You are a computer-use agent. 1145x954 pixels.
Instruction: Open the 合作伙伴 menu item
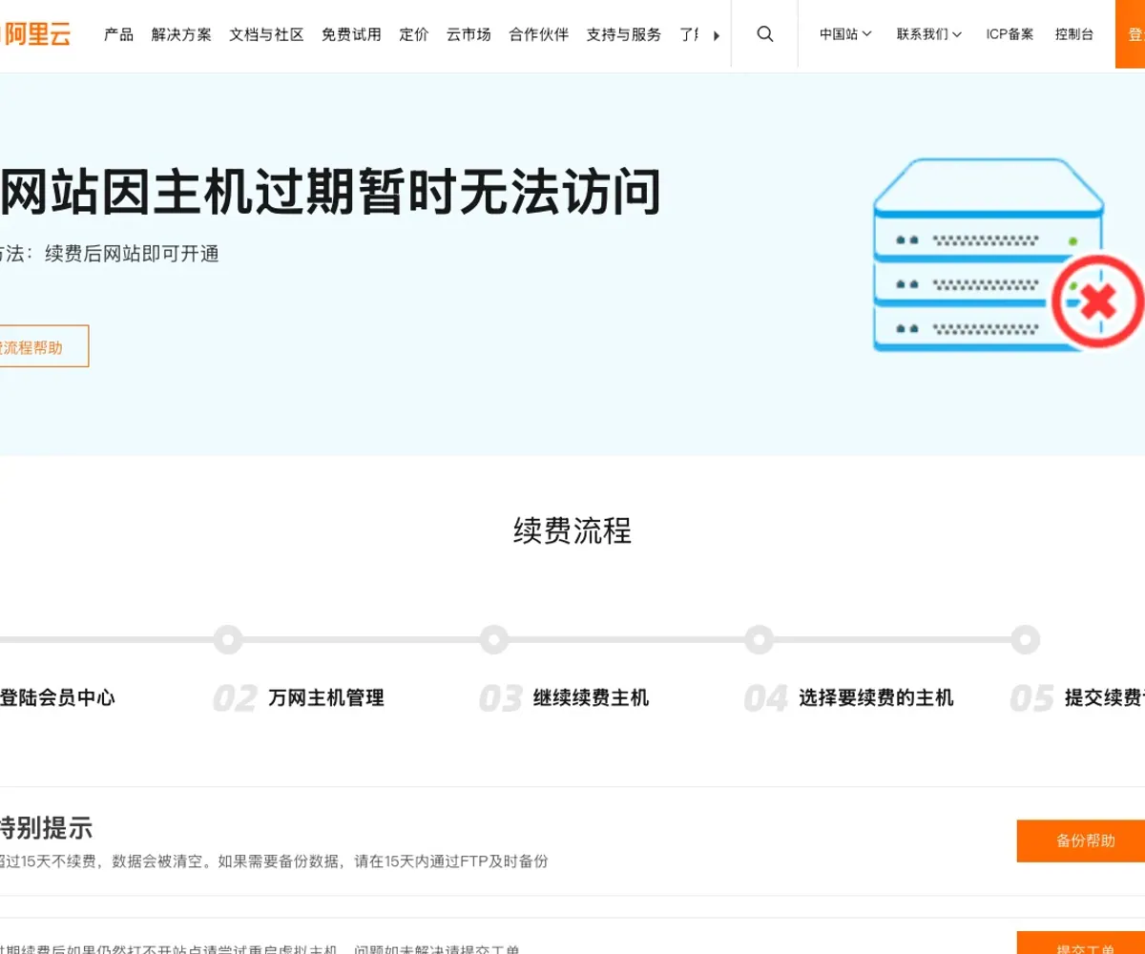click(x=538, y=34)
